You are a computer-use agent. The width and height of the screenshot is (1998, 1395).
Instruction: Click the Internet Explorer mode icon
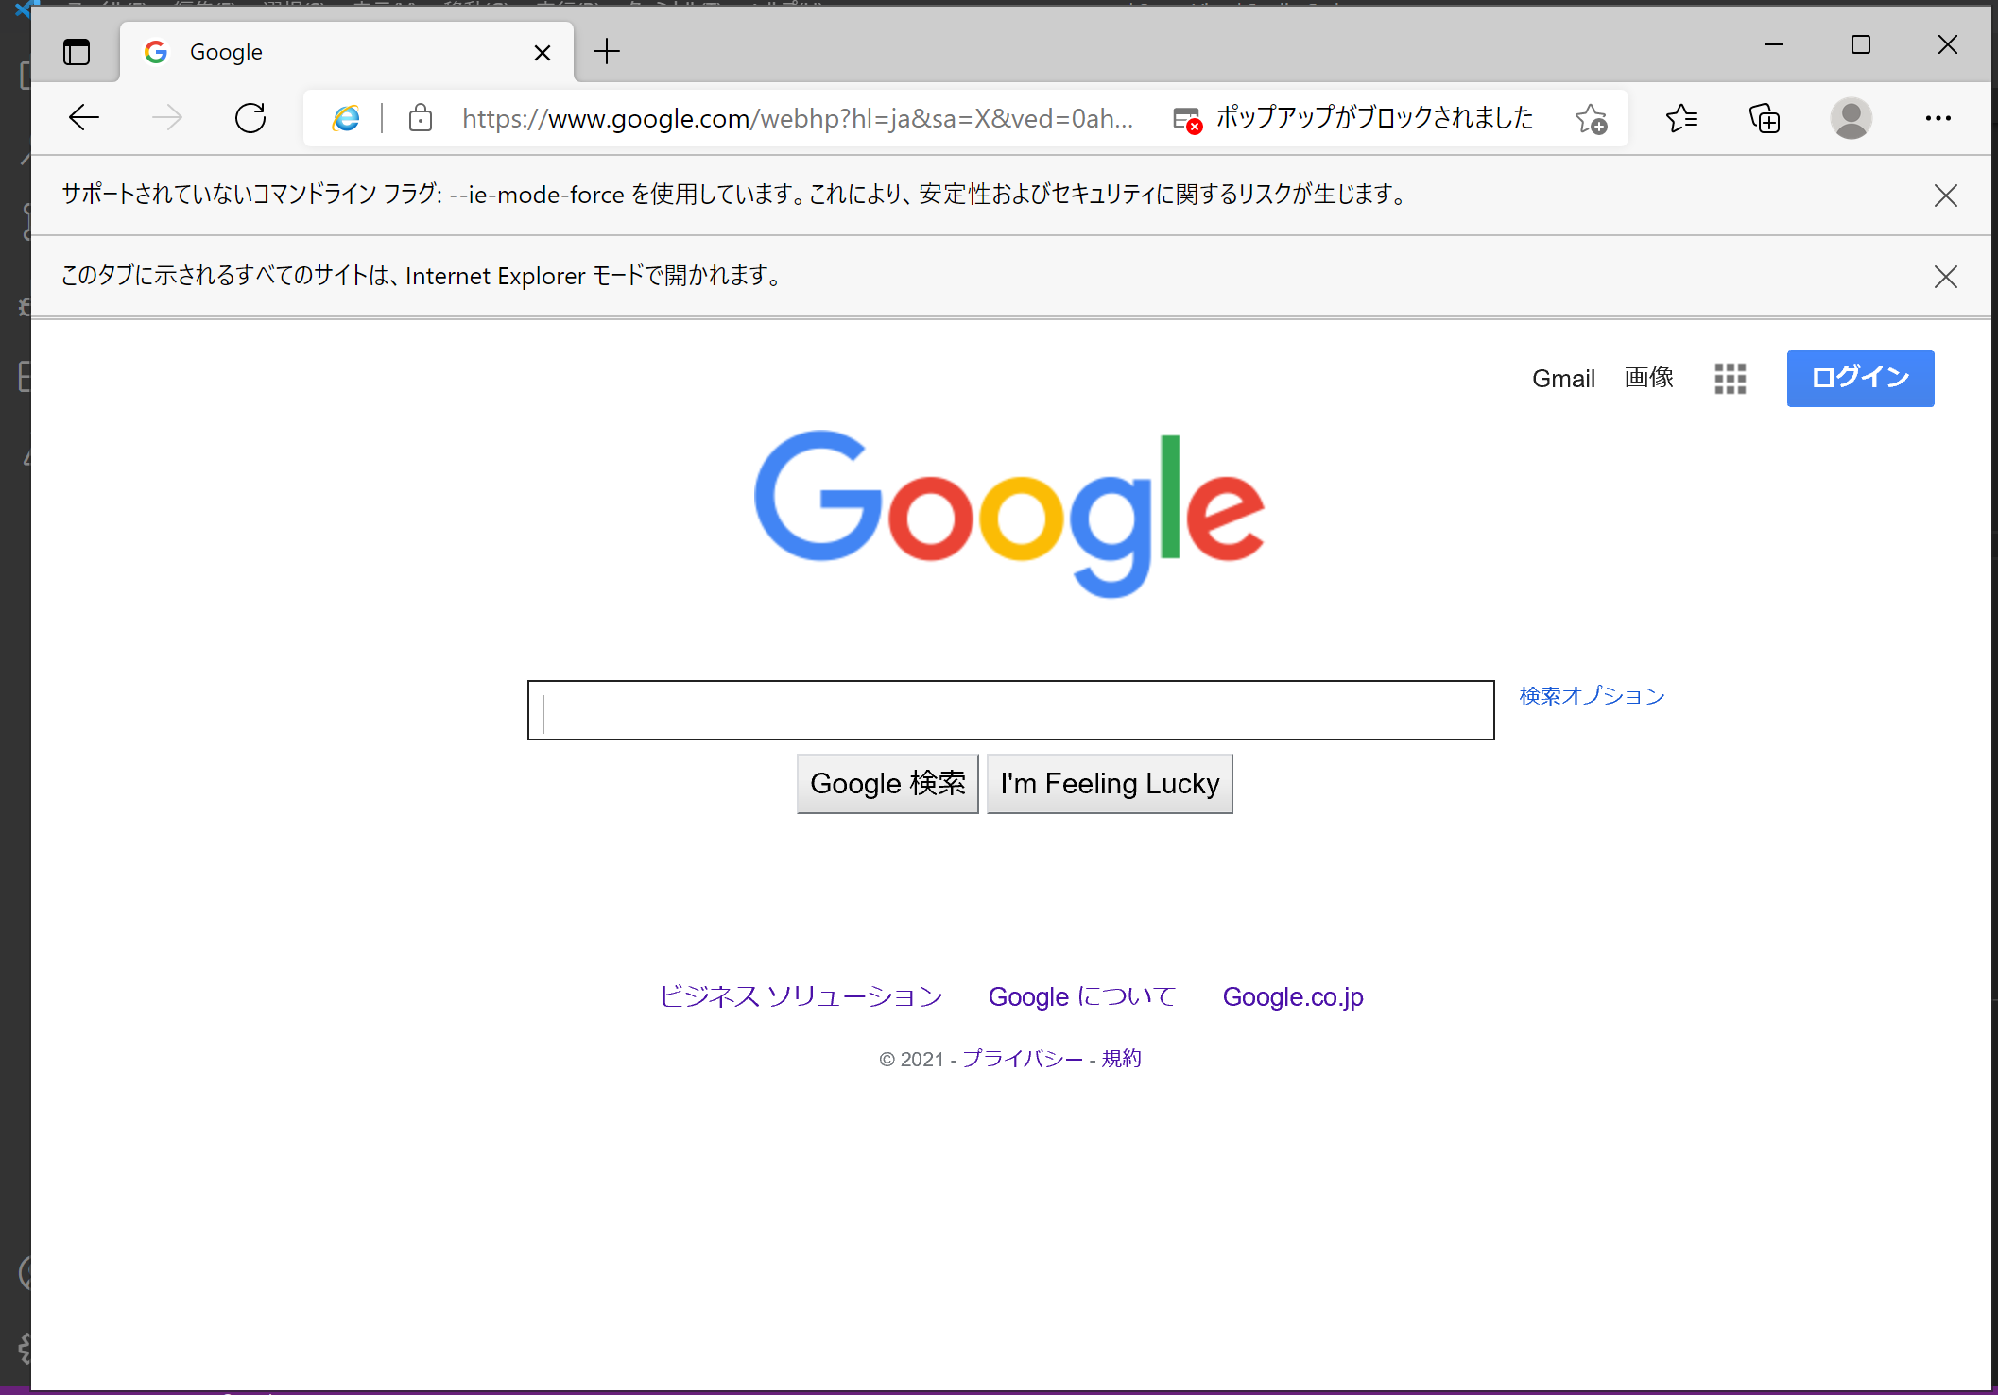(x=347, y=118)
